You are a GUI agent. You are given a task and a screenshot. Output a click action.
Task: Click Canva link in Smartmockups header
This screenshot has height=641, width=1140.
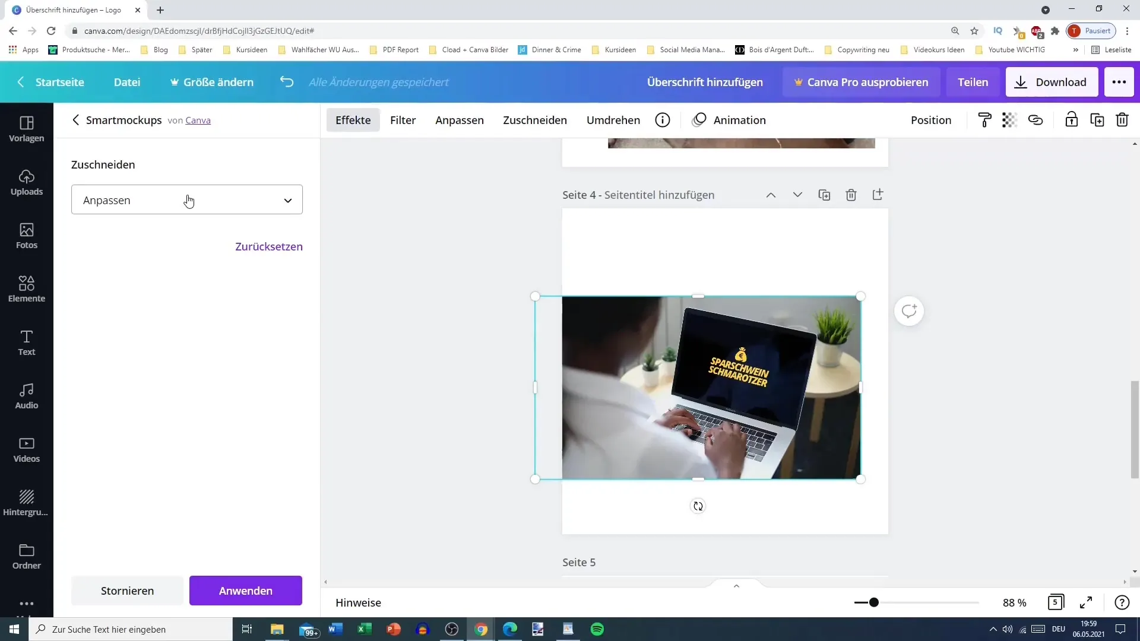tap(197, 120)
